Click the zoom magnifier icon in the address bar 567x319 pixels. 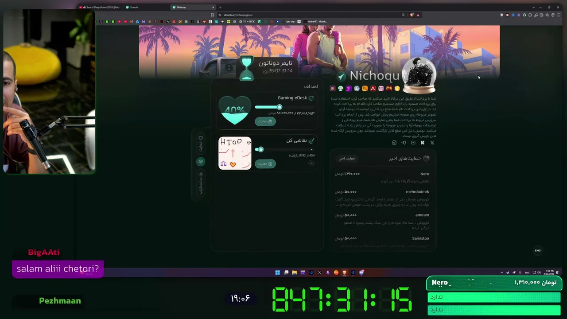coord(403,15)
